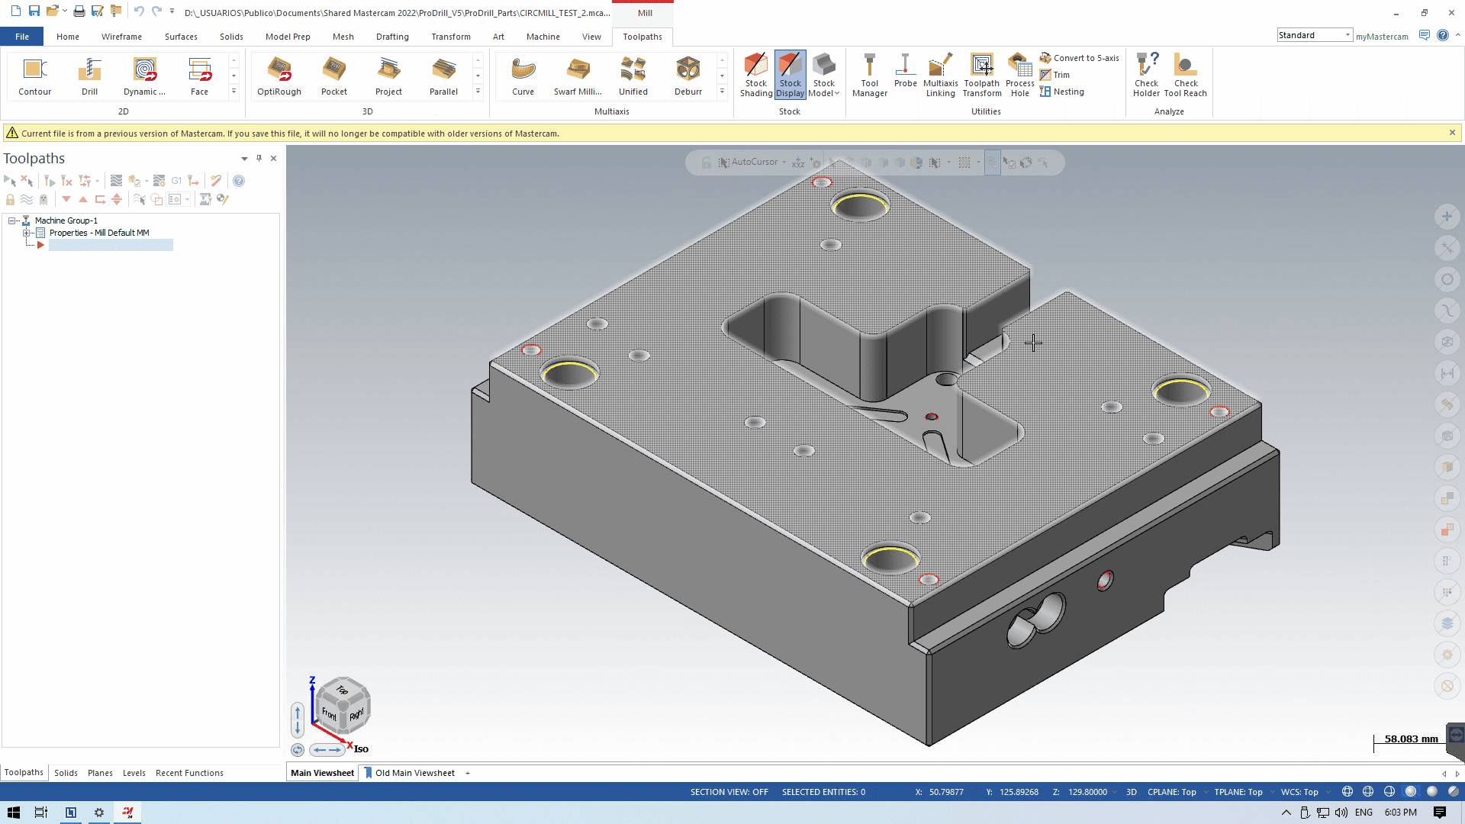Screen dimensions: 1465x824
Task: Open the Surfaces ribbon tab
Action: point(181,37)
